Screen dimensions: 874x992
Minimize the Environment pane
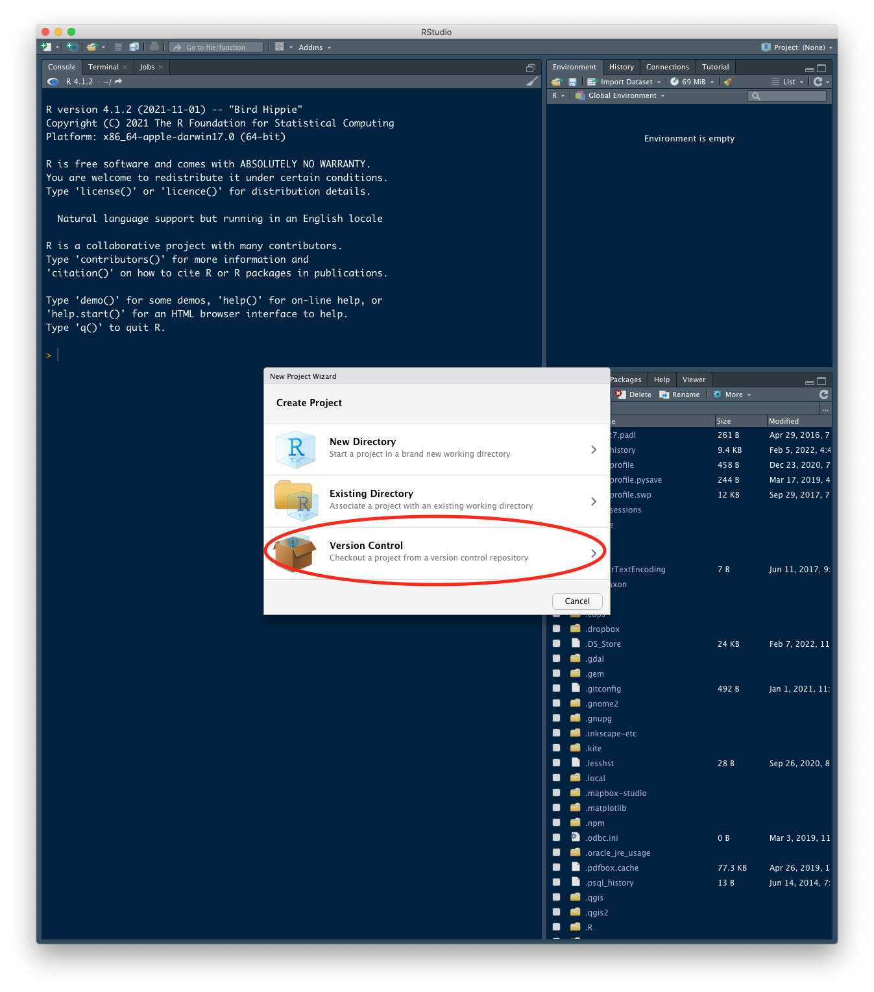pos(810,69)
